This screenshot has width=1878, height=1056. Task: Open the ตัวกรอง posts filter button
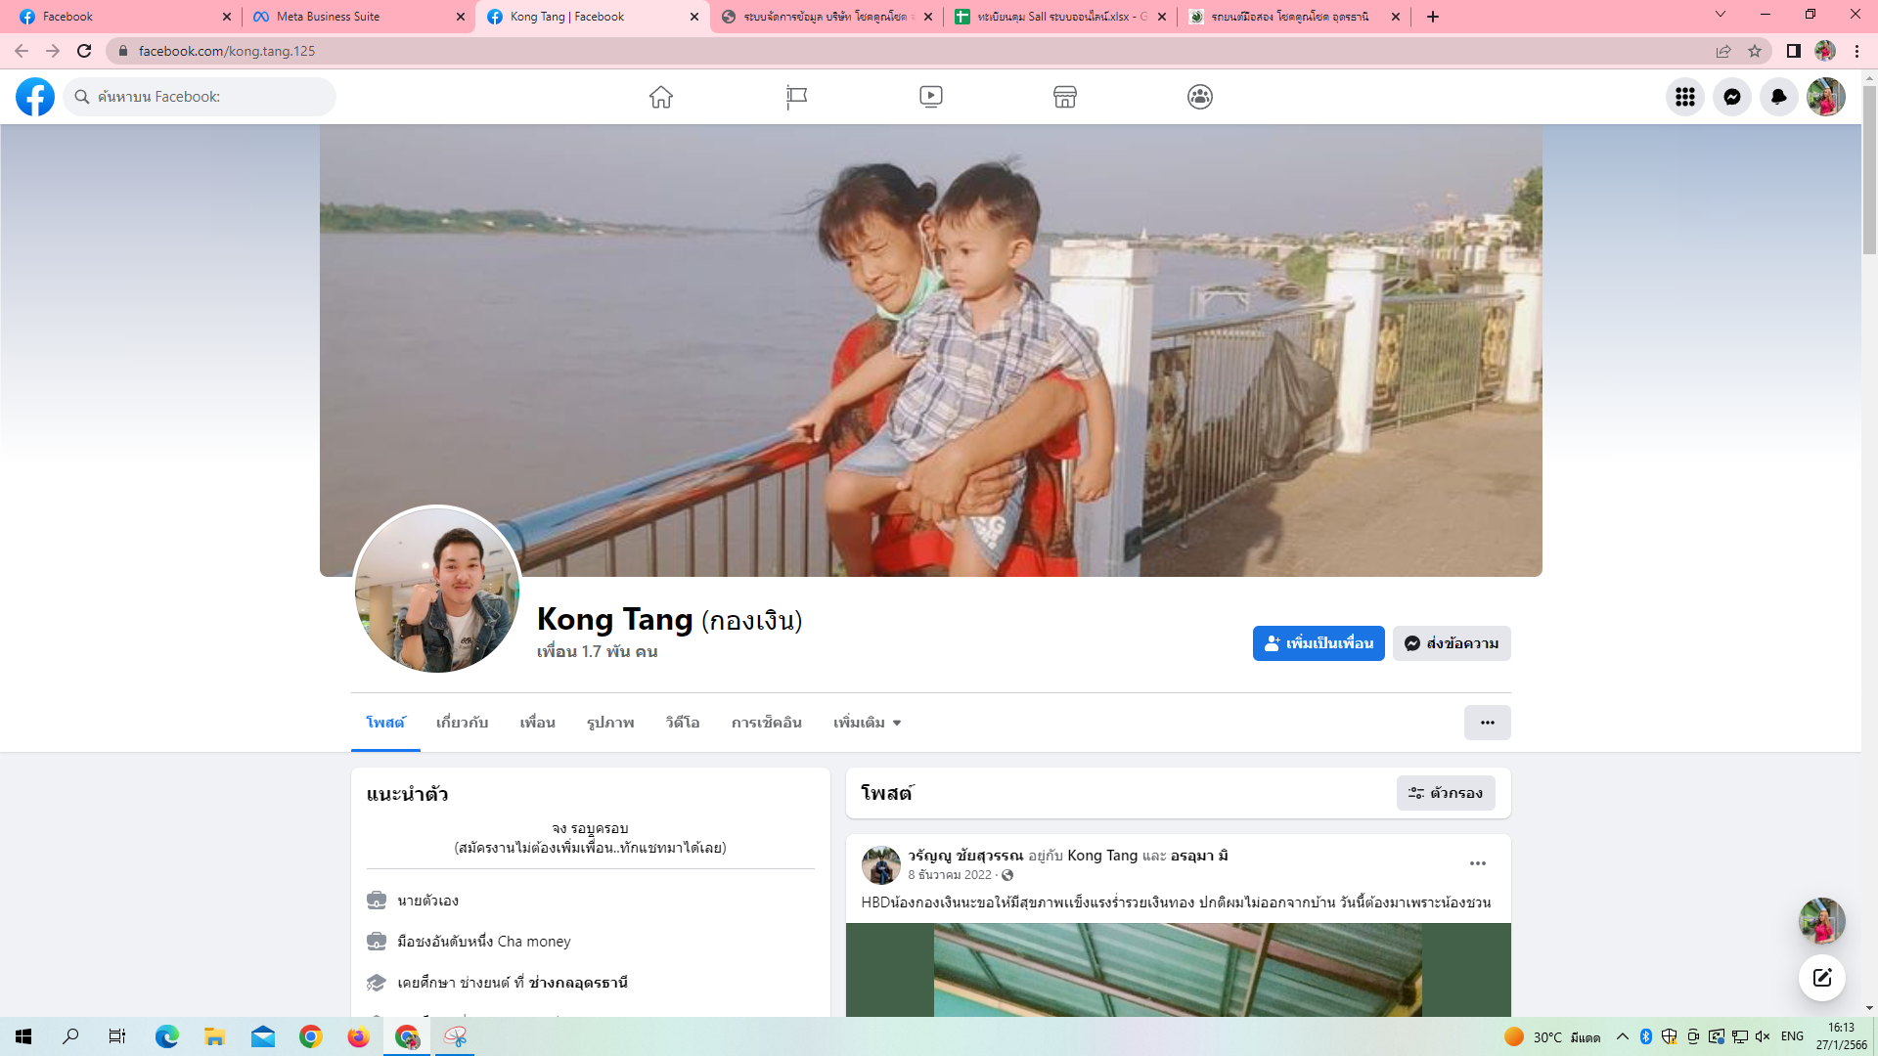click(1445, 793)
